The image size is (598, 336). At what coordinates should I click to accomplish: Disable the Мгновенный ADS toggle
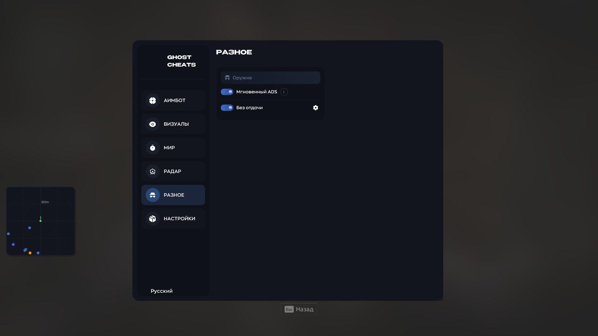click(x=227, y=92)
